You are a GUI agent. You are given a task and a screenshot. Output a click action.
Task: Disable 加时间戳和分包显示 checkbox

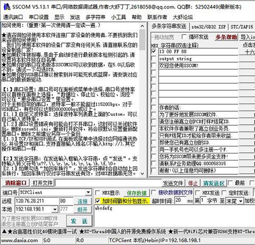tap(97, 201)
